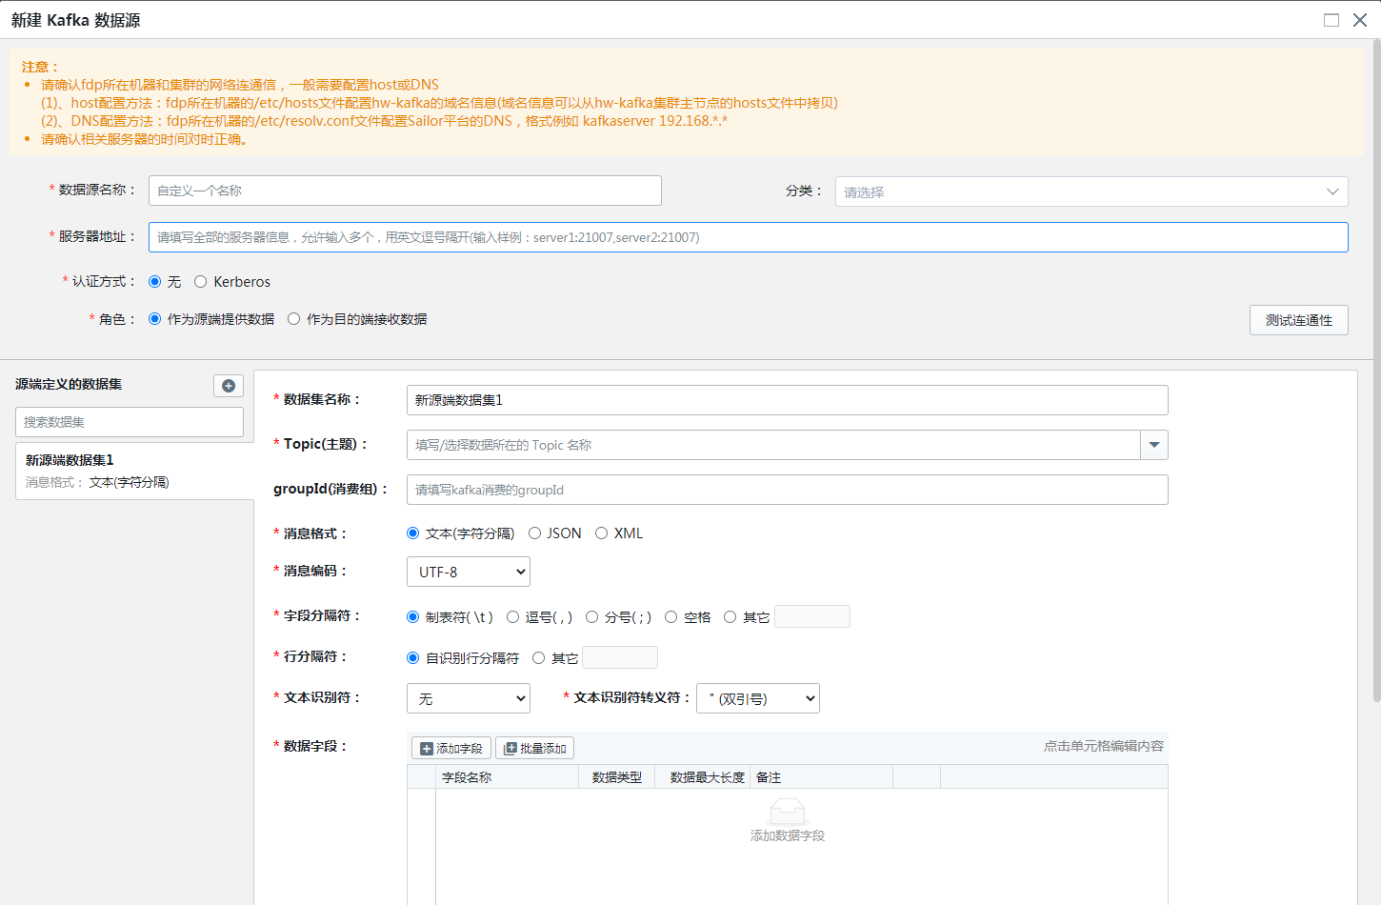This screenshot has width=1381, height=905.
Task: Select XML message format
Action: click(x=602, y=533)
